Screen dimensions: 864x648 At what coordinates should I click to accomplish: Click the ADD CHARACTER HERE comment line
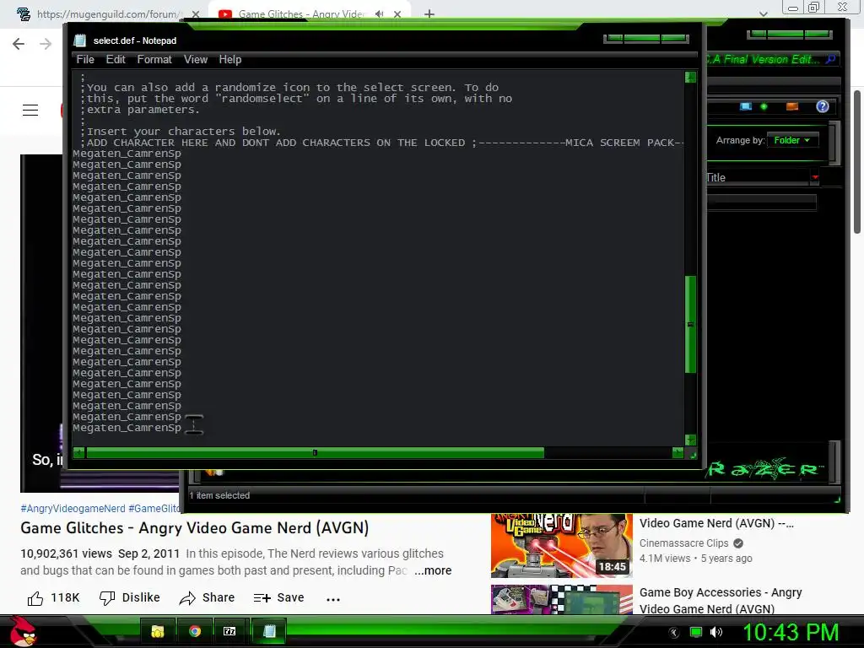click(383, 143)
